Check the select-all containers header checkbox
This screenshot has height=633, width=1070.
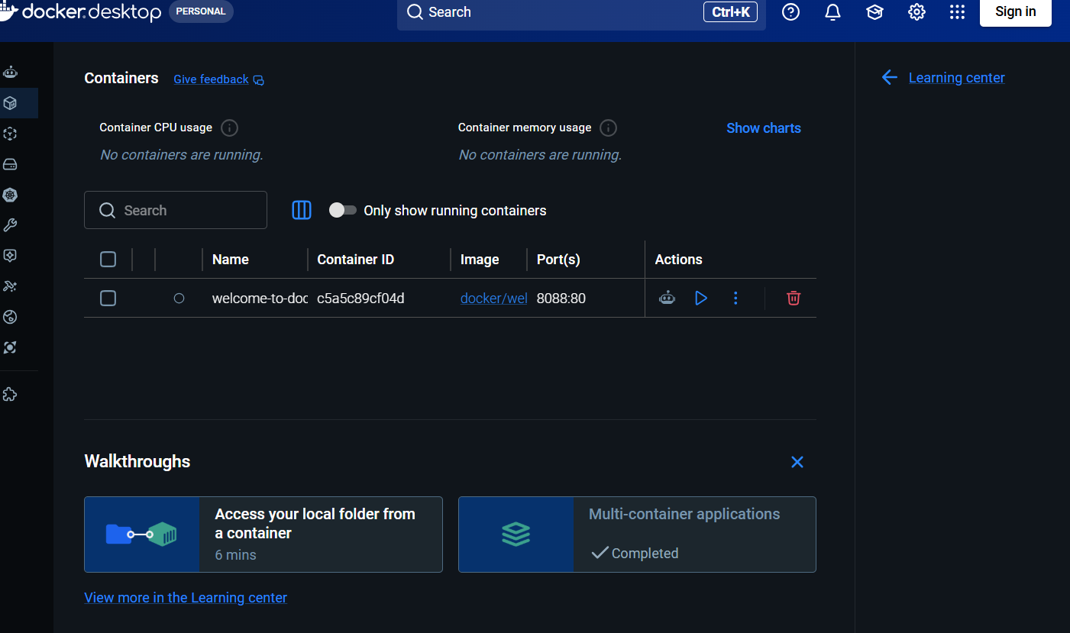[108, 260]
